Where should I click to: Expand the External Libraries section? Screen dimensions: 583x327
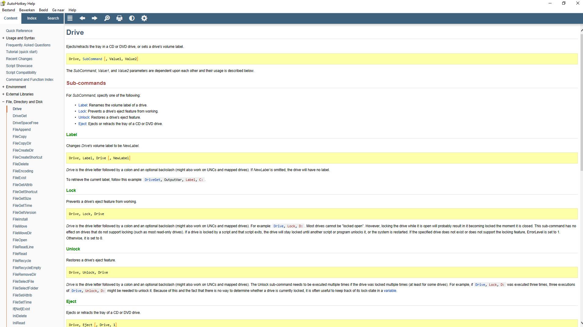(3, 94)
